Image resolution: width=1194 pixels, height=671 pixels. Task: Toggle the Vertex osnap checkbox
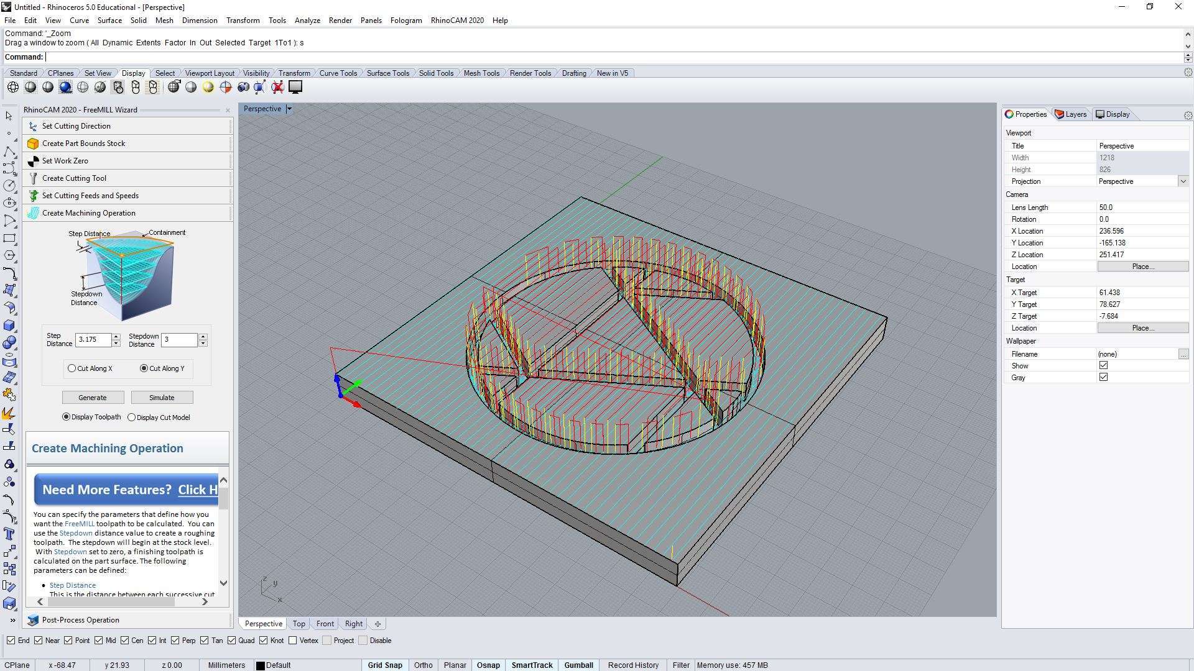[x=292, y=641]
